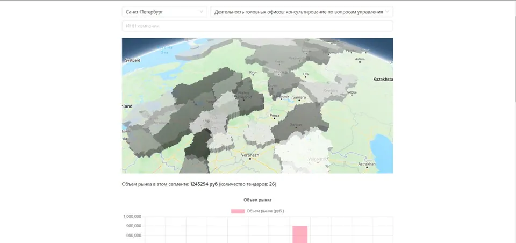The width and height of the screenshot is (516, 243).
Task: Click the Aktobe city label on map
Action: [352, 92]
